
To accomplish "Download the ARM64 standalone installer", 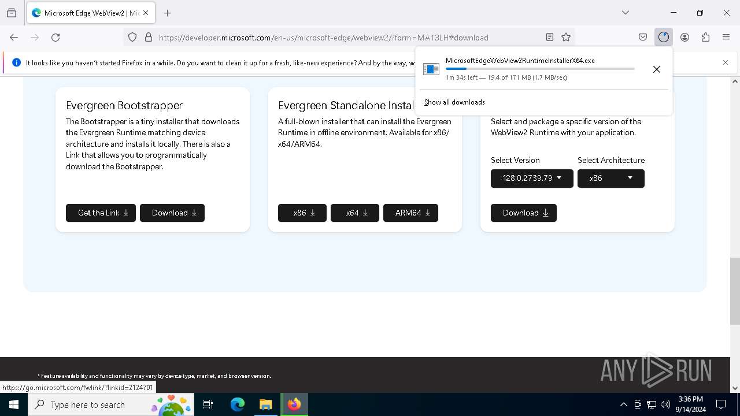I will pos(410,213).
